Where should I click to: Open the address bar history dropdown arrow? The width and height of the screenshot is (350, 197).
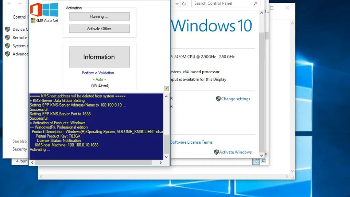(177, 4)
